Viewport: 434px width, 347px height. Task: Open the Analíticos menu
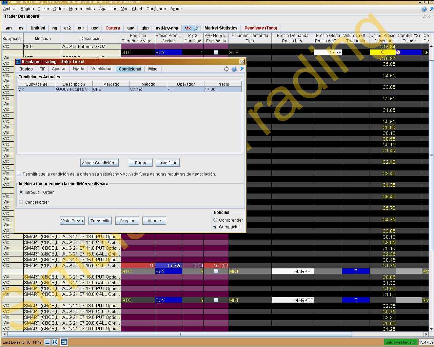point(108,9)
